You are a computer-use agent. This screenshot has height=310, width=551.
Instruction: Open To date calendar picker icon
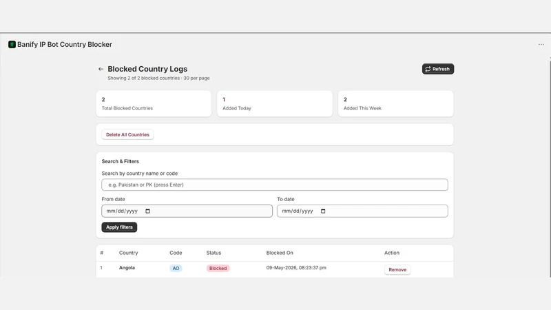coord(323,211)
